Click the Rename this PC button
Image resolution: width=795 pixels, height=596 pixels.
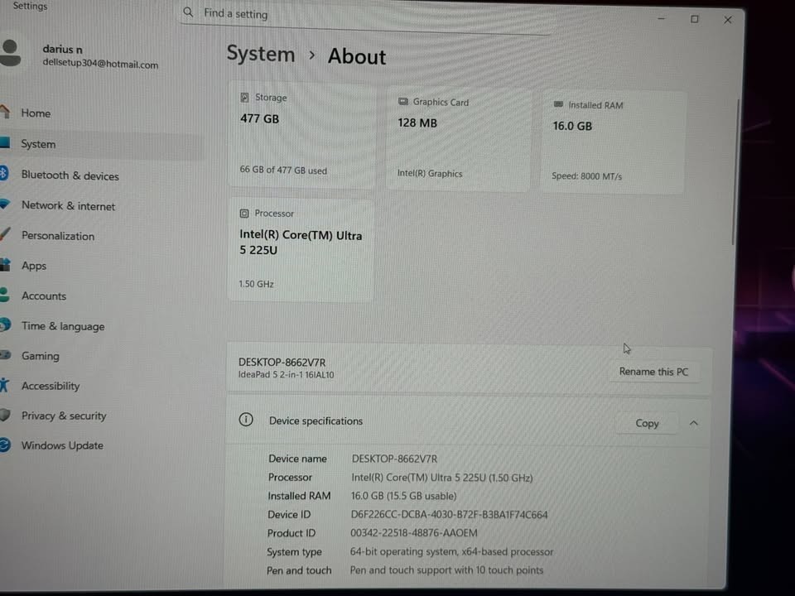[x=653, y=372]
